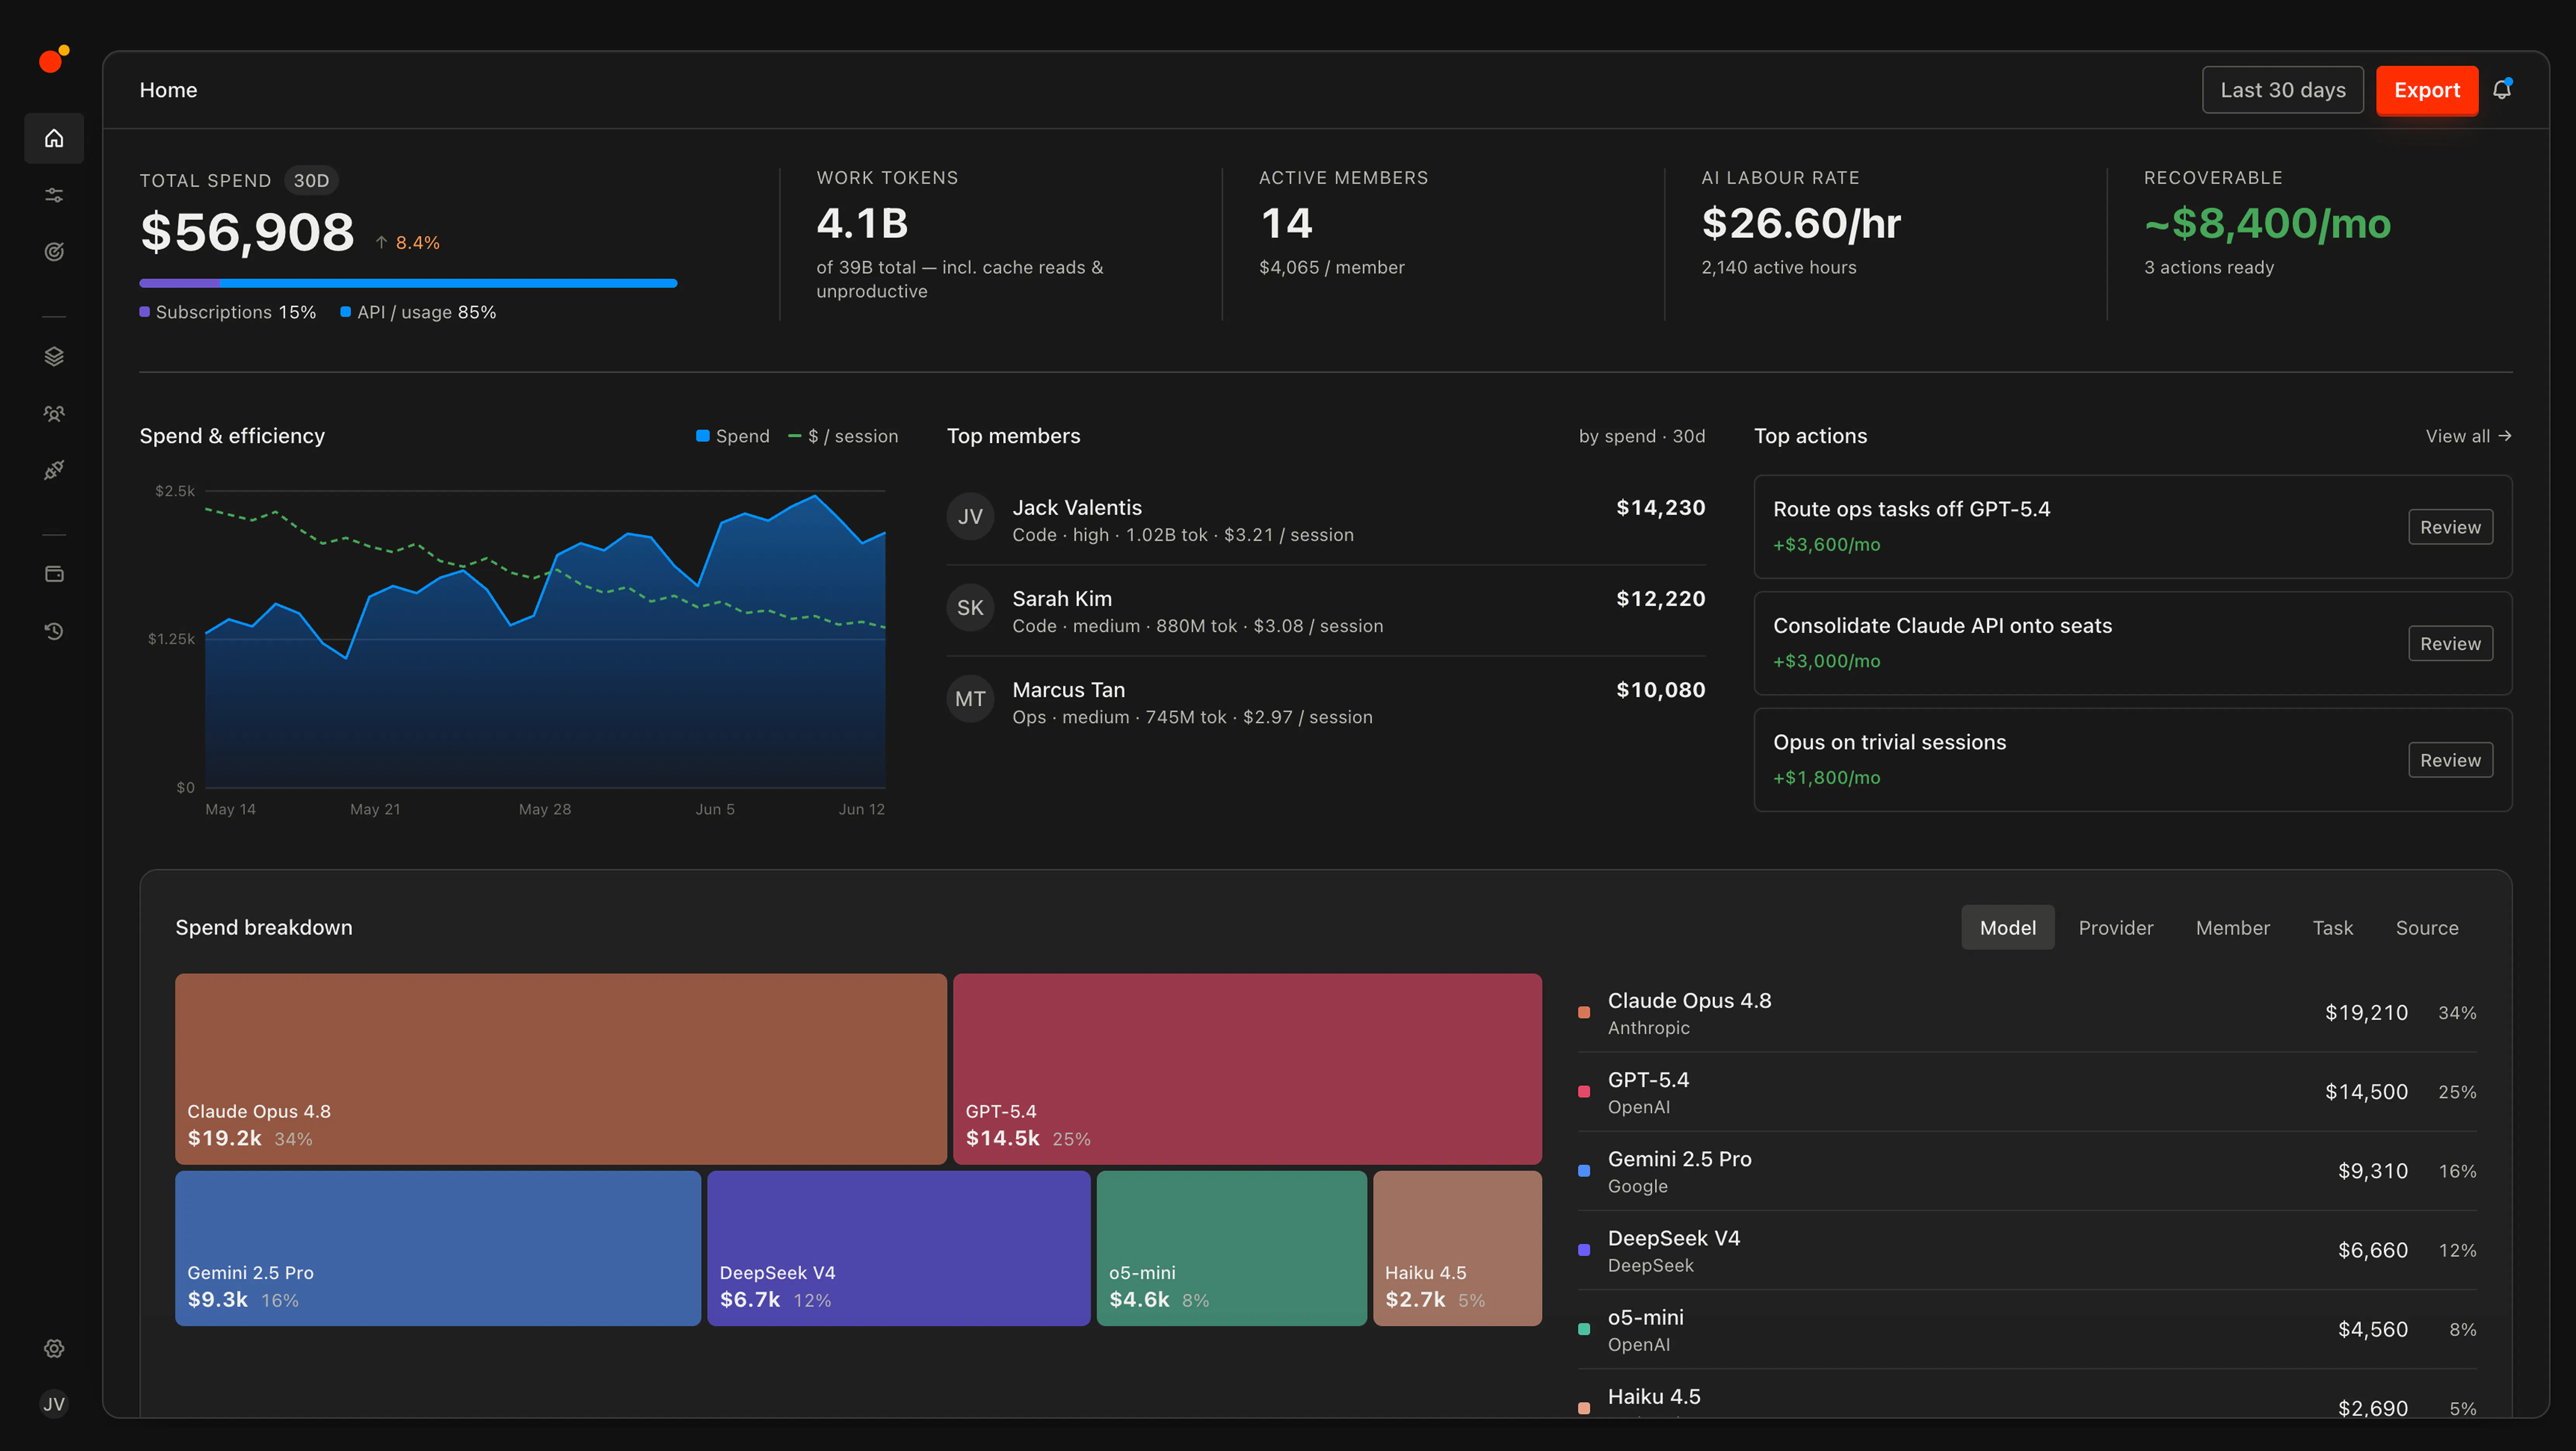The height and width of the screenshot is (1451, 2576).
Task: Open the history clock icon in sidebar
Action: coord(54,631)
